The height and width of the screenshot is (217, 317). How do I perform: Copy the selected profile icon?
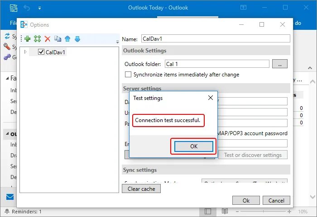click(58, 38)
